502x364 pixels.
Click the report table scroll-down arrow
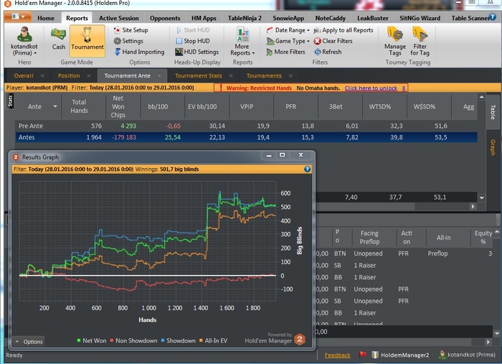pos(482,197)
